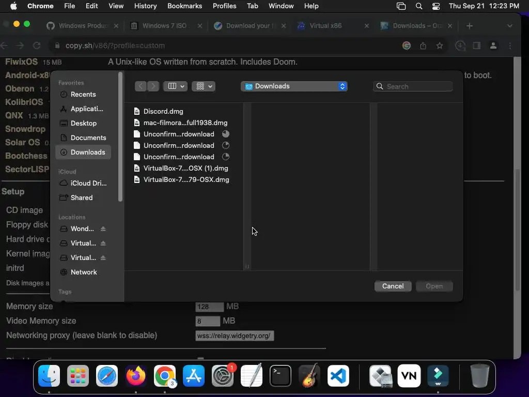
Task: Eject the Wond... volume
Action: click(x=103, y=229)
